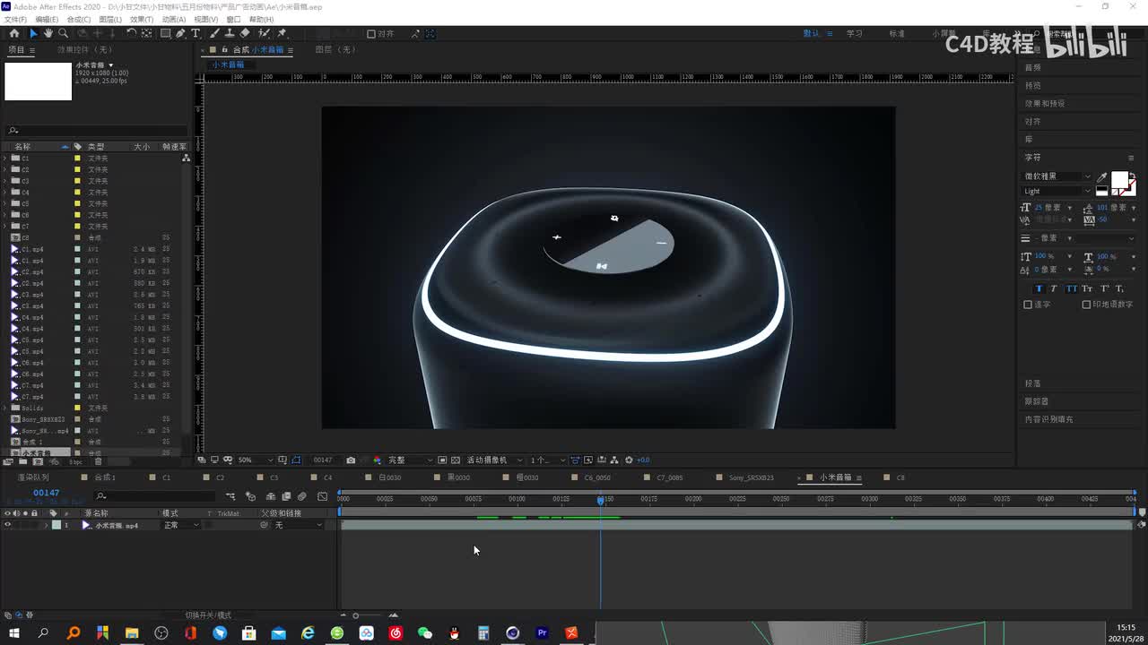Screen dimensions: 1148x645
Task: Select the Eraser tool
Action: tap(245, 33)
